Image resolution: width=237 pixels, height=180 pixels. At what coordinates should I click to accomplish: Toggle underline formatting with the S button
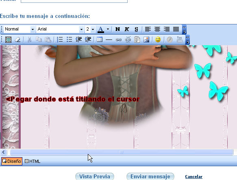(x=136, y=29)
